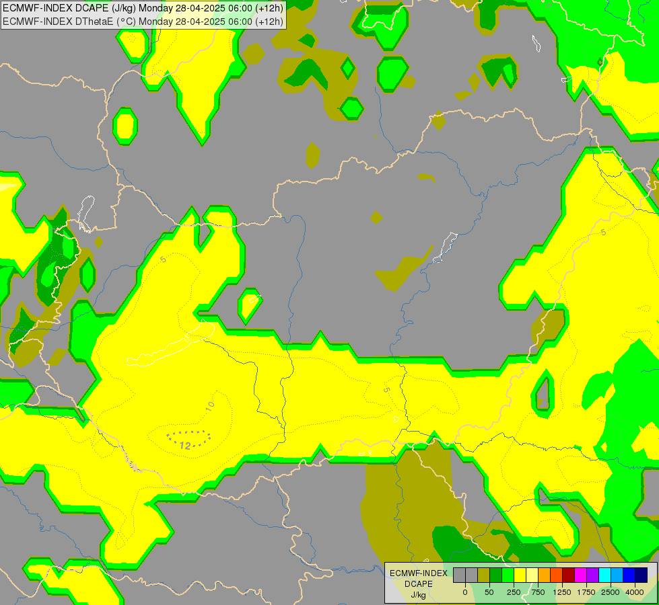Click the orange legend swatch
This screenshot has width=659, height=605.
tap(545, 575)
